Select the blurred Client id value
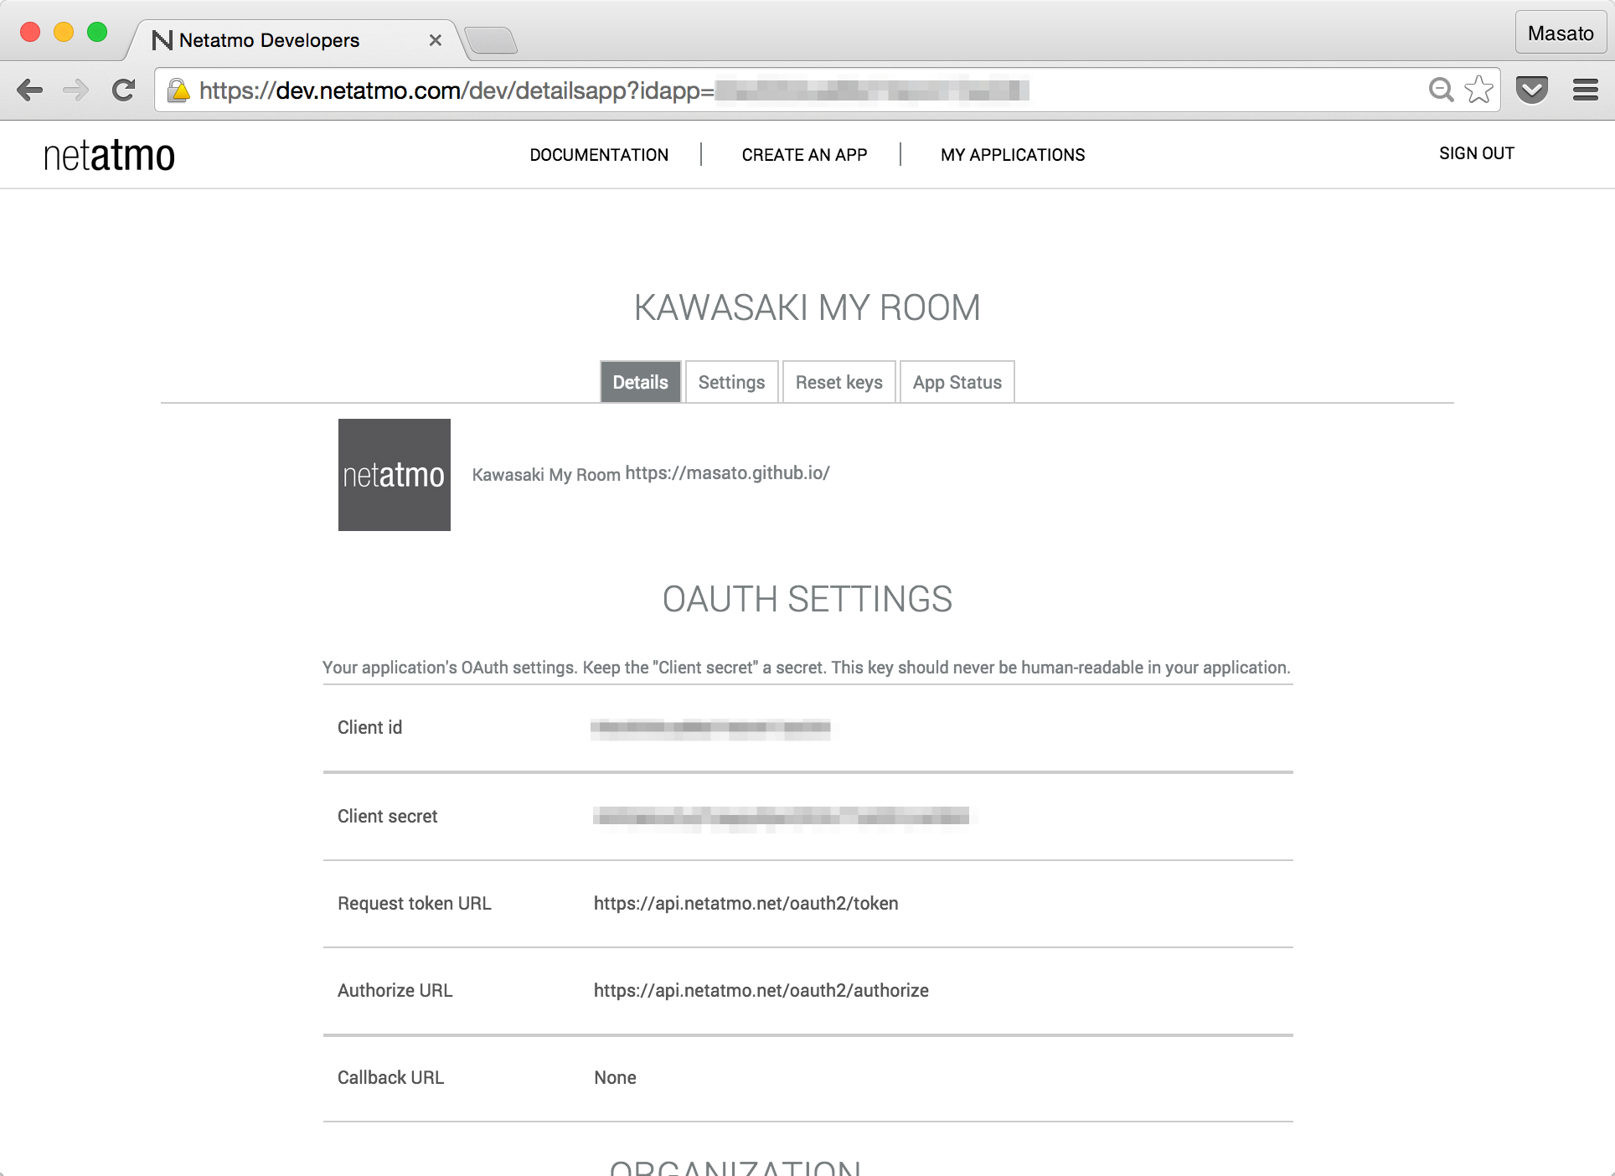This screenshot has height=1176, width=1615. (x=710, y=728)
